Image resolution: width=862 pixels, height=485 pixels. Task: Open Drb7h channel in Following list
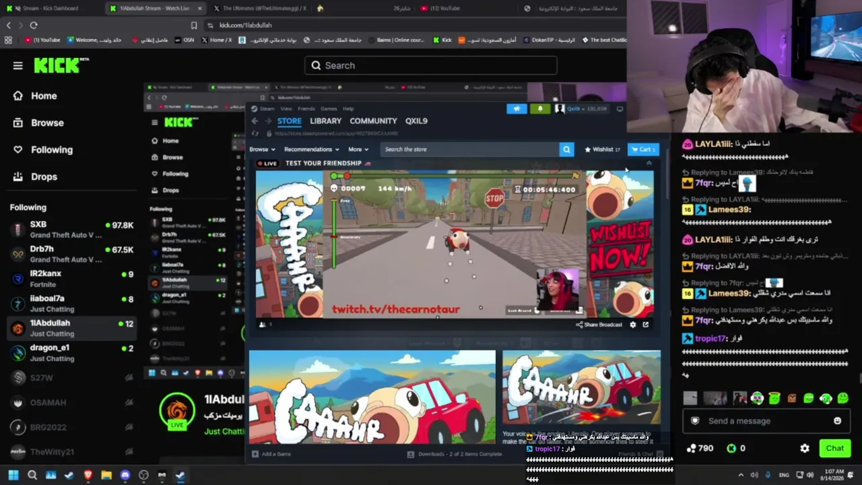71,254
